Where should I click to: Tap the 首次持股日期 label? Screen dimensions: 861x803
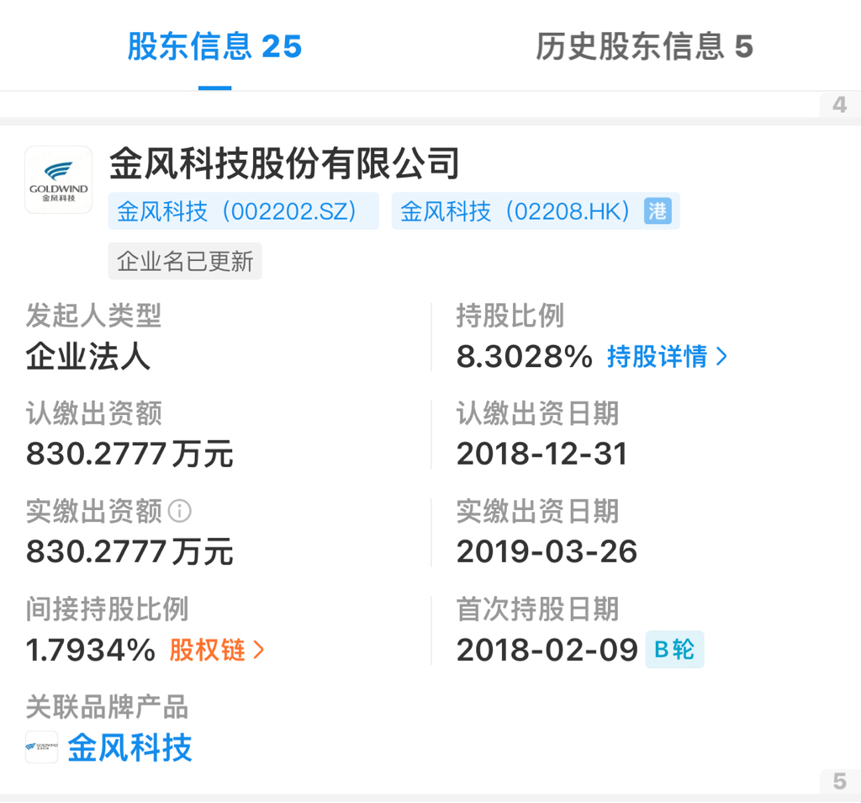(537, 609)
